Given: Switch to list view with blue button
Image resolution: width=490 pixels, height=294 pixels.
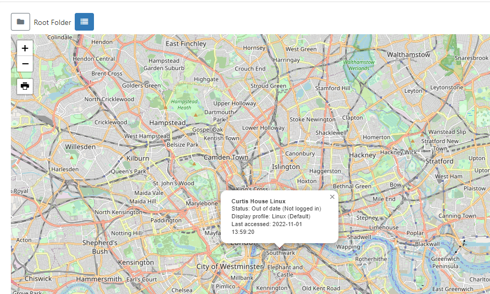Looking at the screenshot, I should tap(84, 22).
